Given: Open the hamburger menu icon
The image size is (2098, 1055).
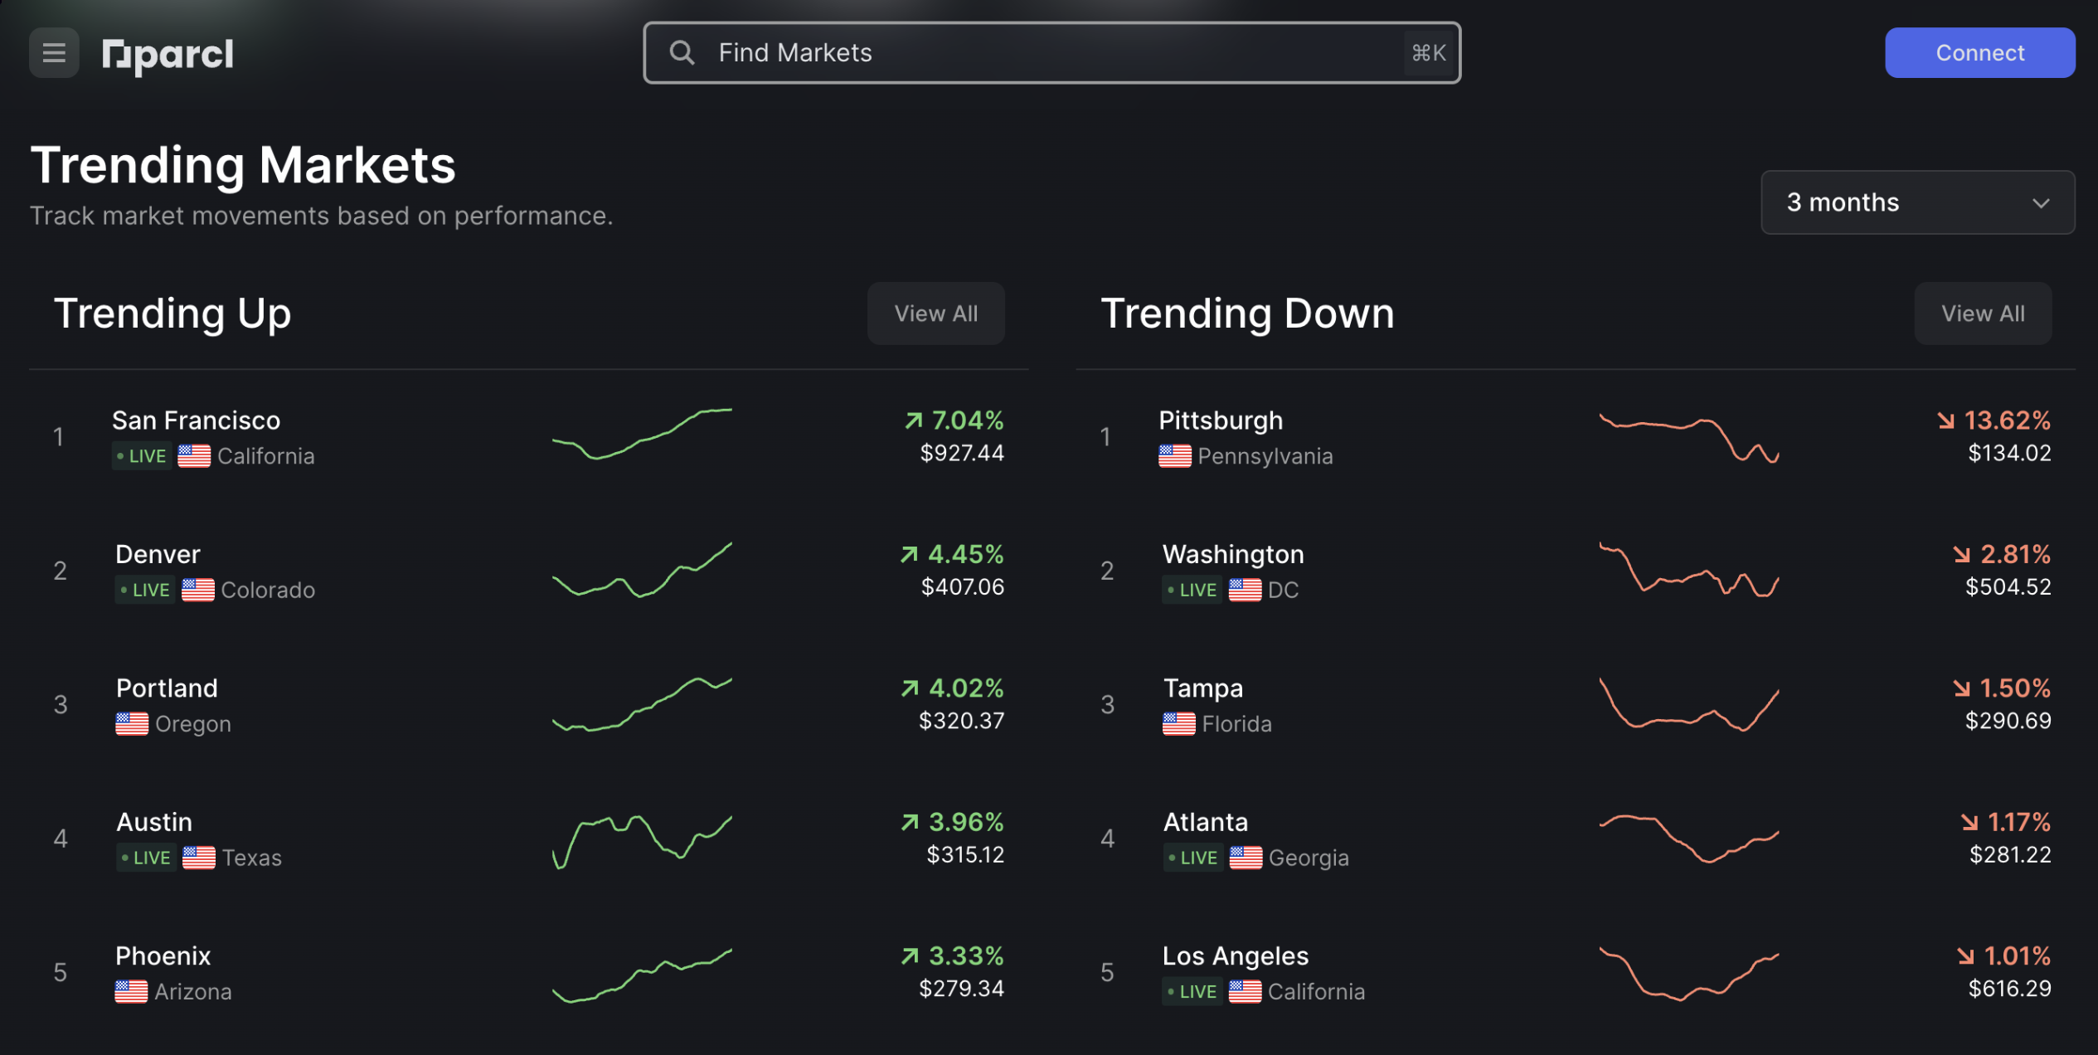Looking at the screenshot, I should pyautogui.click(x=54, y=53).
